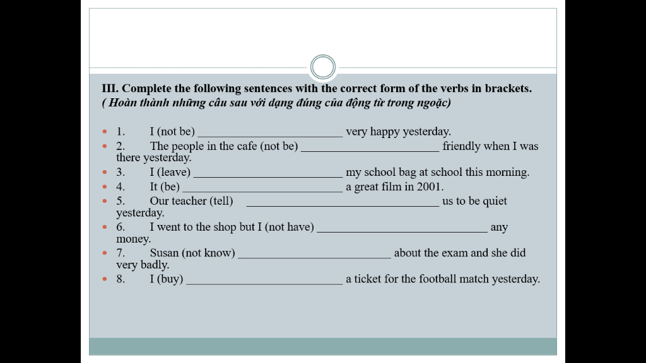Screen dimensions: 646x363
Task: Click the orange bullet of sentence 4
Action: click(x=105, y=187)
